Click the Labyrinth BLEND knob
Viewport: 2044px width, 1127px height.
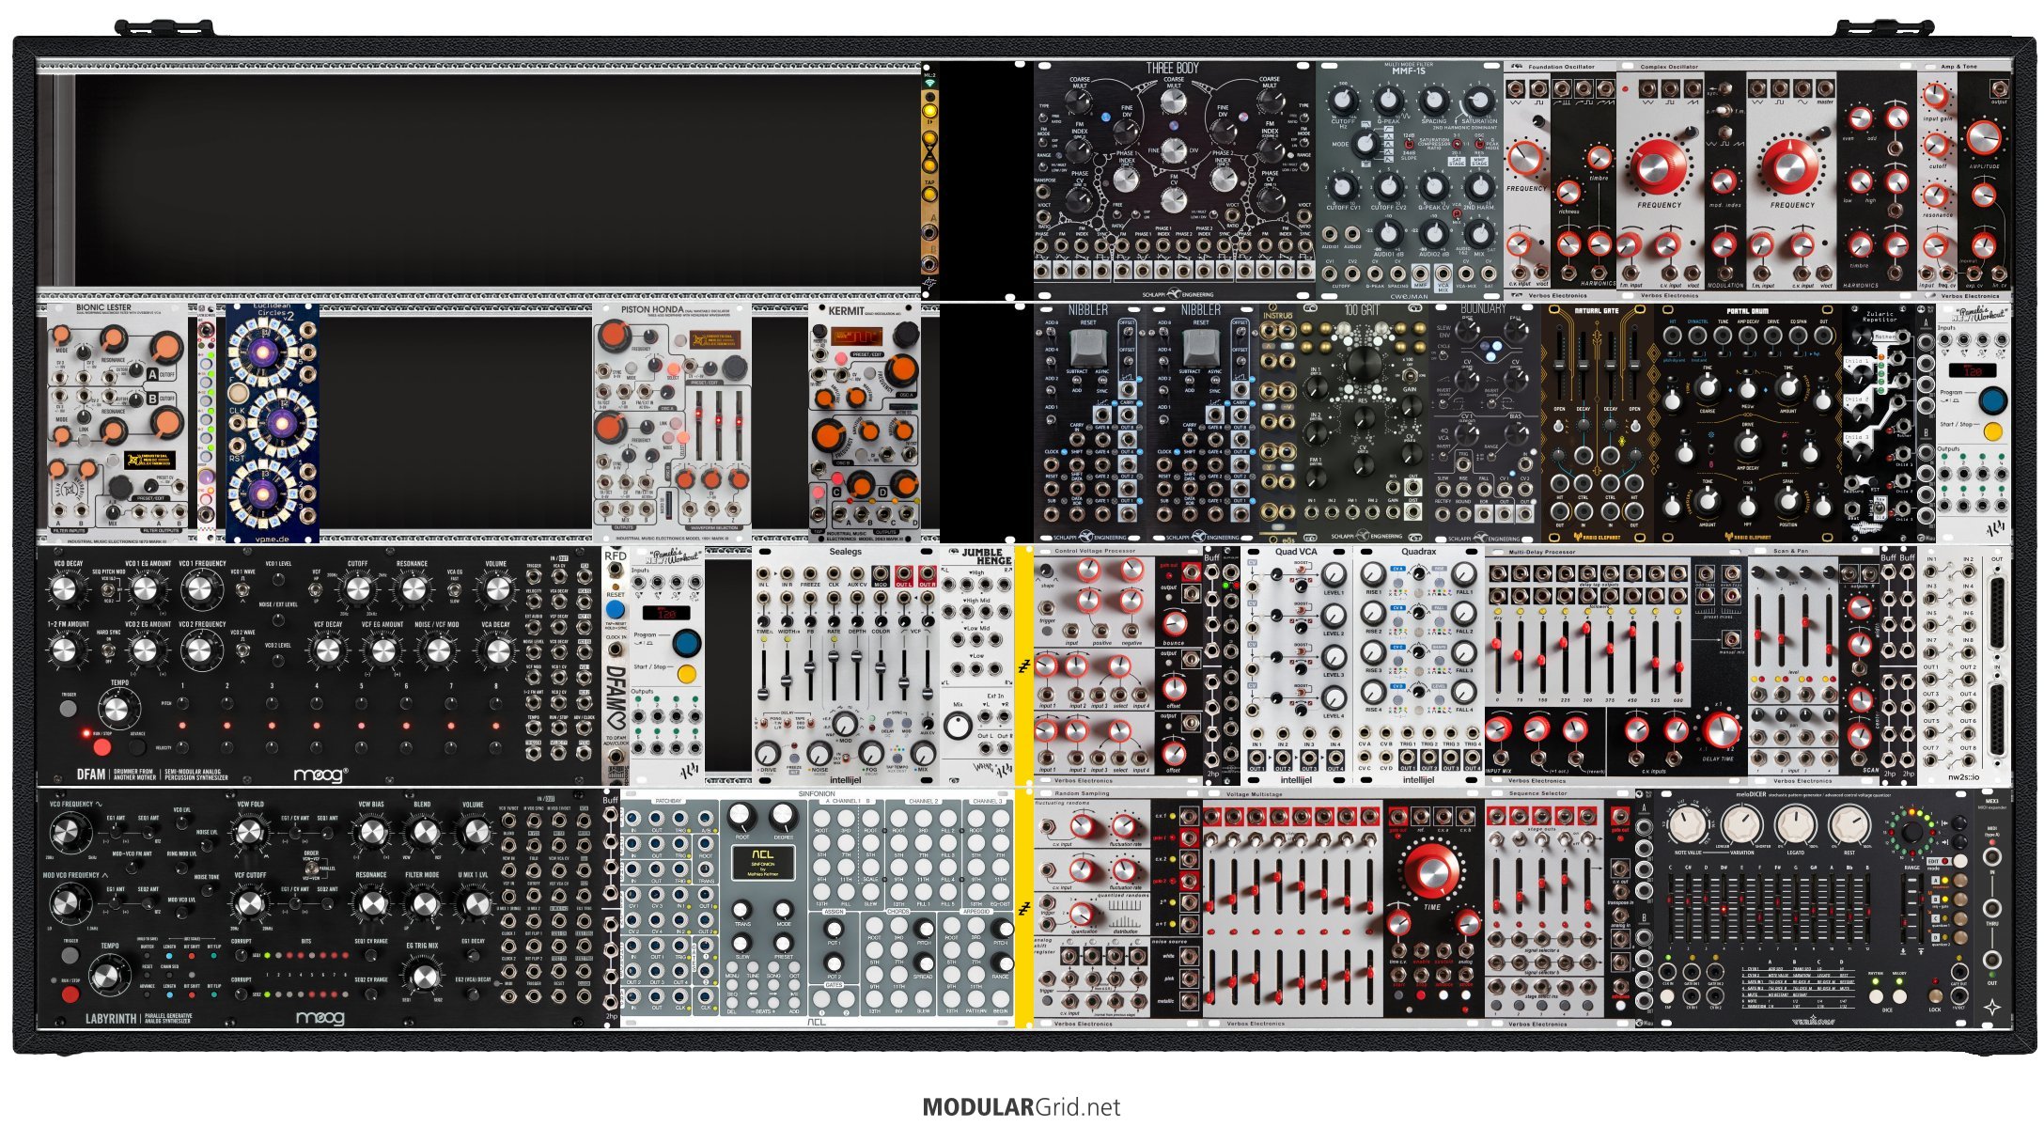pos(425,832)
